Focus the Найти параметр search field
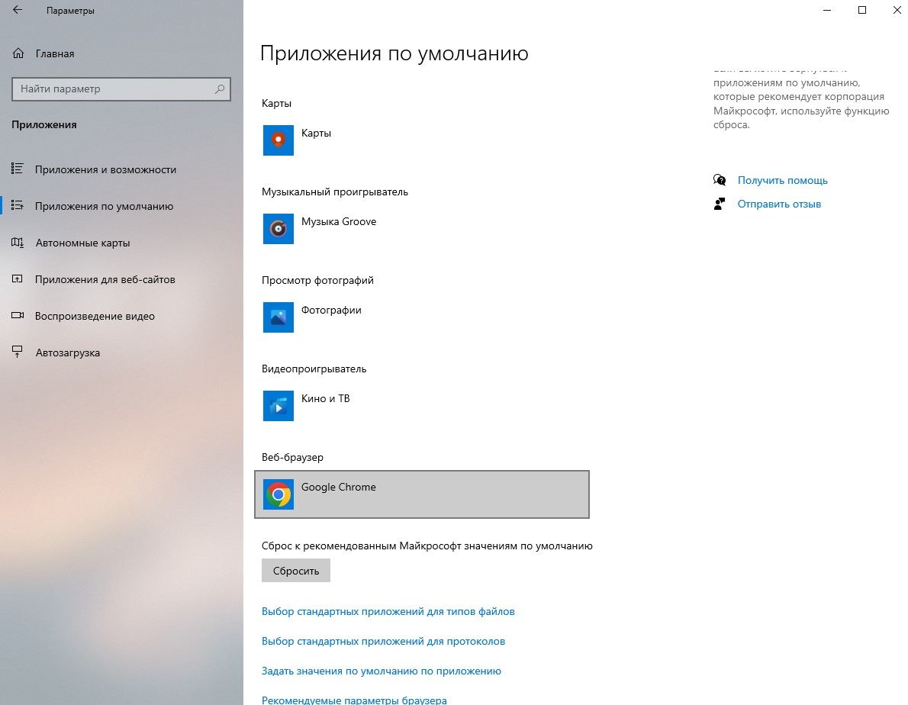908x705 pixels. [x=114, y=89]
